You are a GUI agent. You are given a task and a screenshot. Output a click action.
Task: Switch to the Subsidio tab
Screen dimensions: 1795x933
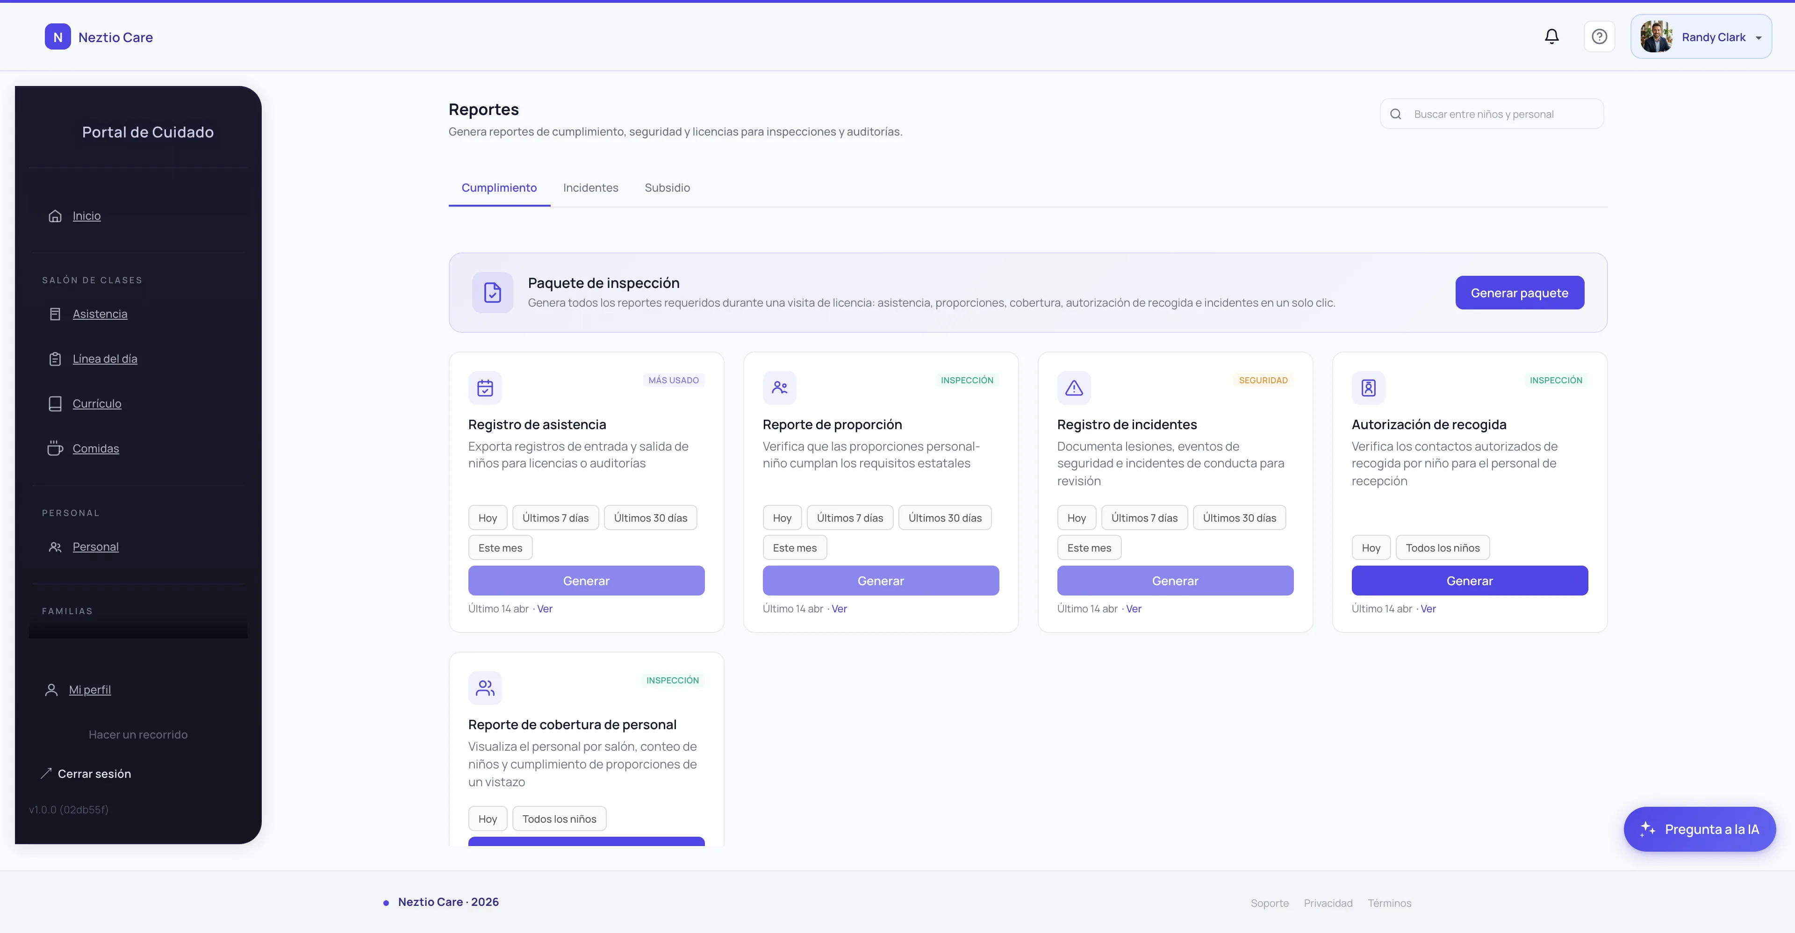pyautogui.click(x=667, y=187)
